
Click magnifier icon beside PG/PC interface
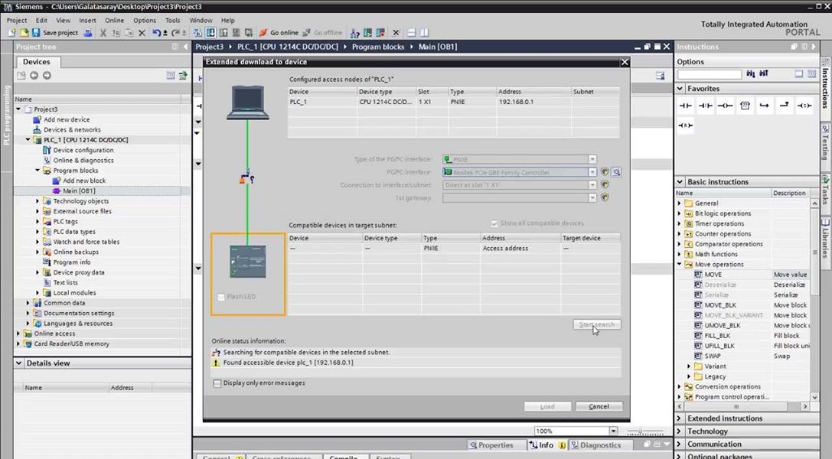point(616,171)
